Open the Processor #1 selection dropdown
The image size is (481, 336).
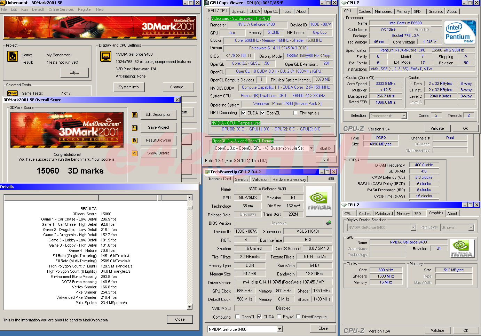click(x=404, y=116)
